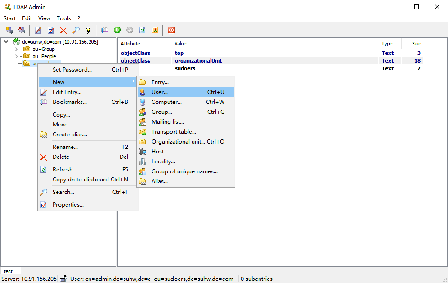Choose Edit Entry in context menu
Screen dimensions: 448x283
(x=88, y=92)
